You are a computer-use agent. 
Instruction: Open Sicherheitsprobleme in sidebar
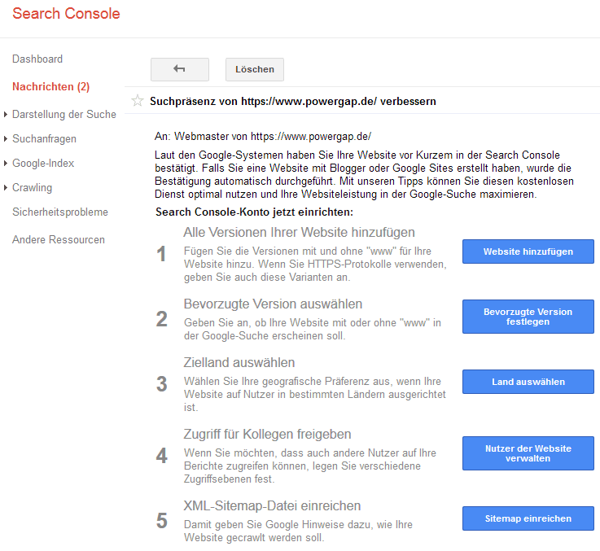pos(60,212)
